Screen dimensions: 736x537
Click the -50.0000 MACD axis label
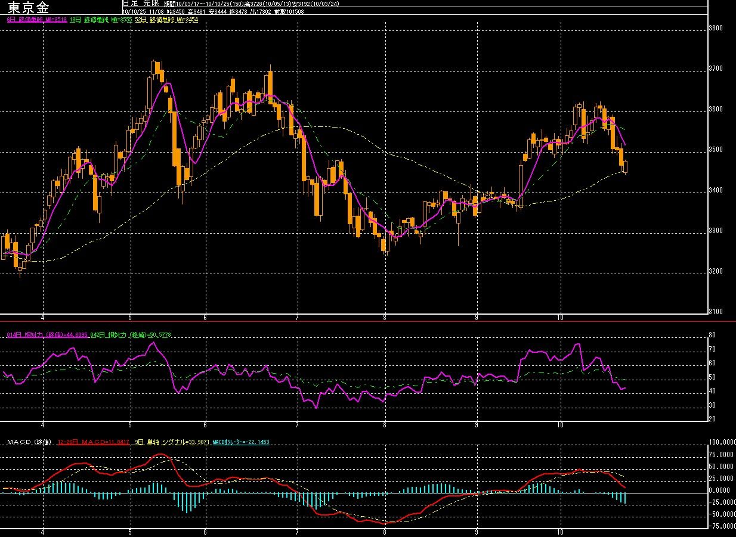click(x=721, y=514)
